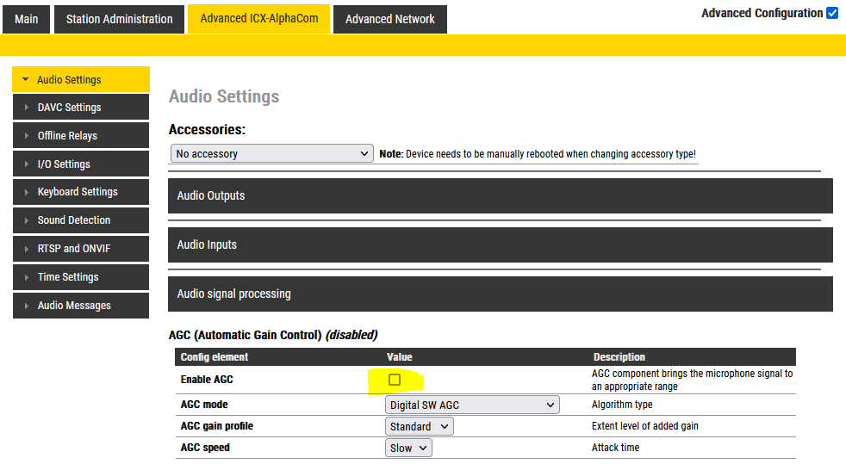This screenshot has height=464, width=846.
Task: Expand the DAVC Settings arrow icon
Action: click(x=26, y=108)
